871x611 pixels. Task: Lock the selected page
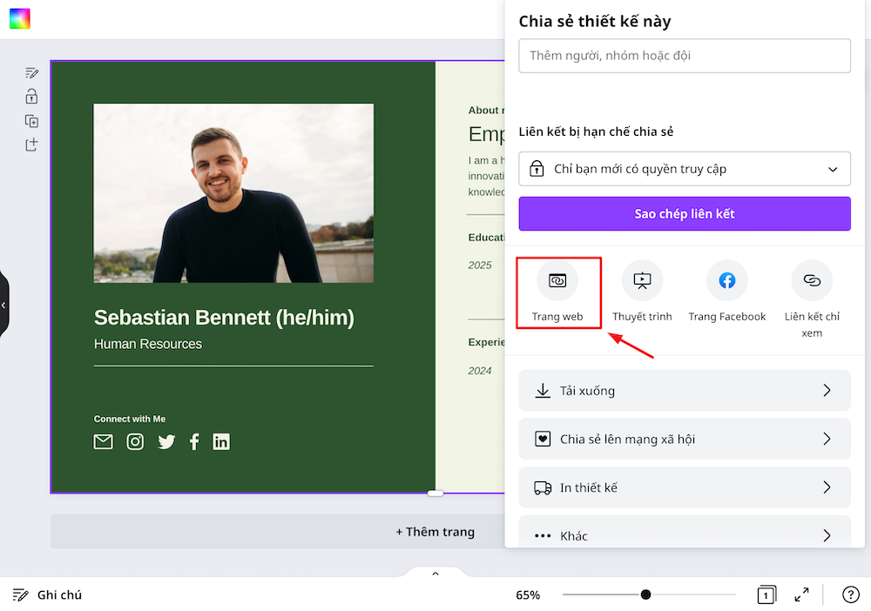(31, 97)
